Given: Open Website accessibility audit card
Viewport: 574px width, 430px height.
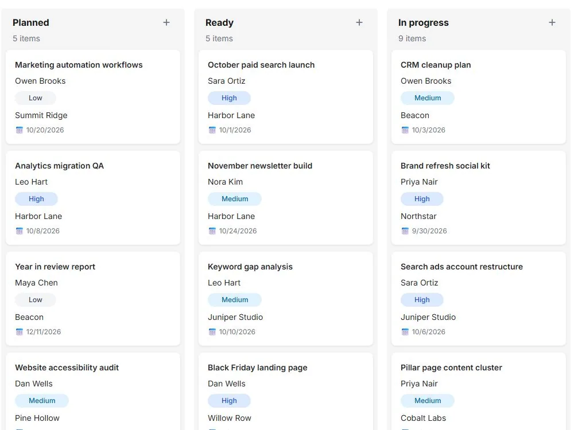Looking at the screenshot, I should (93, 392).
